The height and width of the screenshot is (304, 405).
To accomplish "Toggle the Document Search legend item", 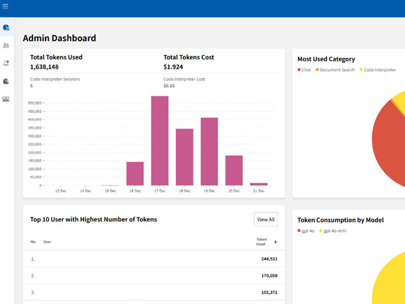I will coord(335,70).
